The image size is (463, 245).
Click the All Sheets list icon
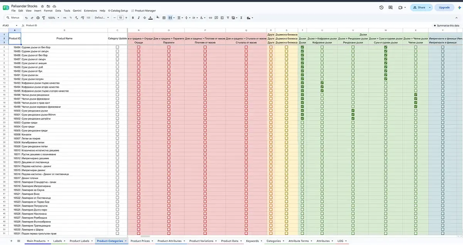[18, 241]
